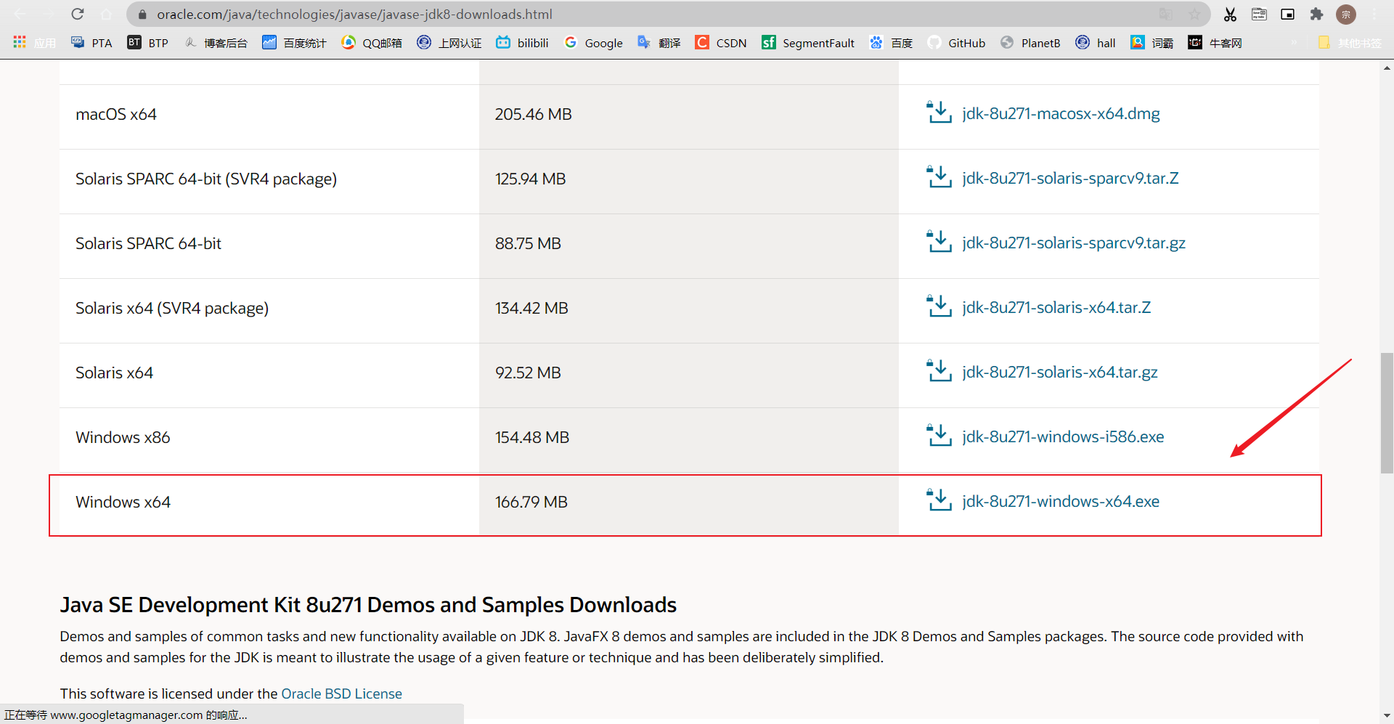Open the 百度统计 bookmark
The image size is (1394, 724).
[294, 43]
